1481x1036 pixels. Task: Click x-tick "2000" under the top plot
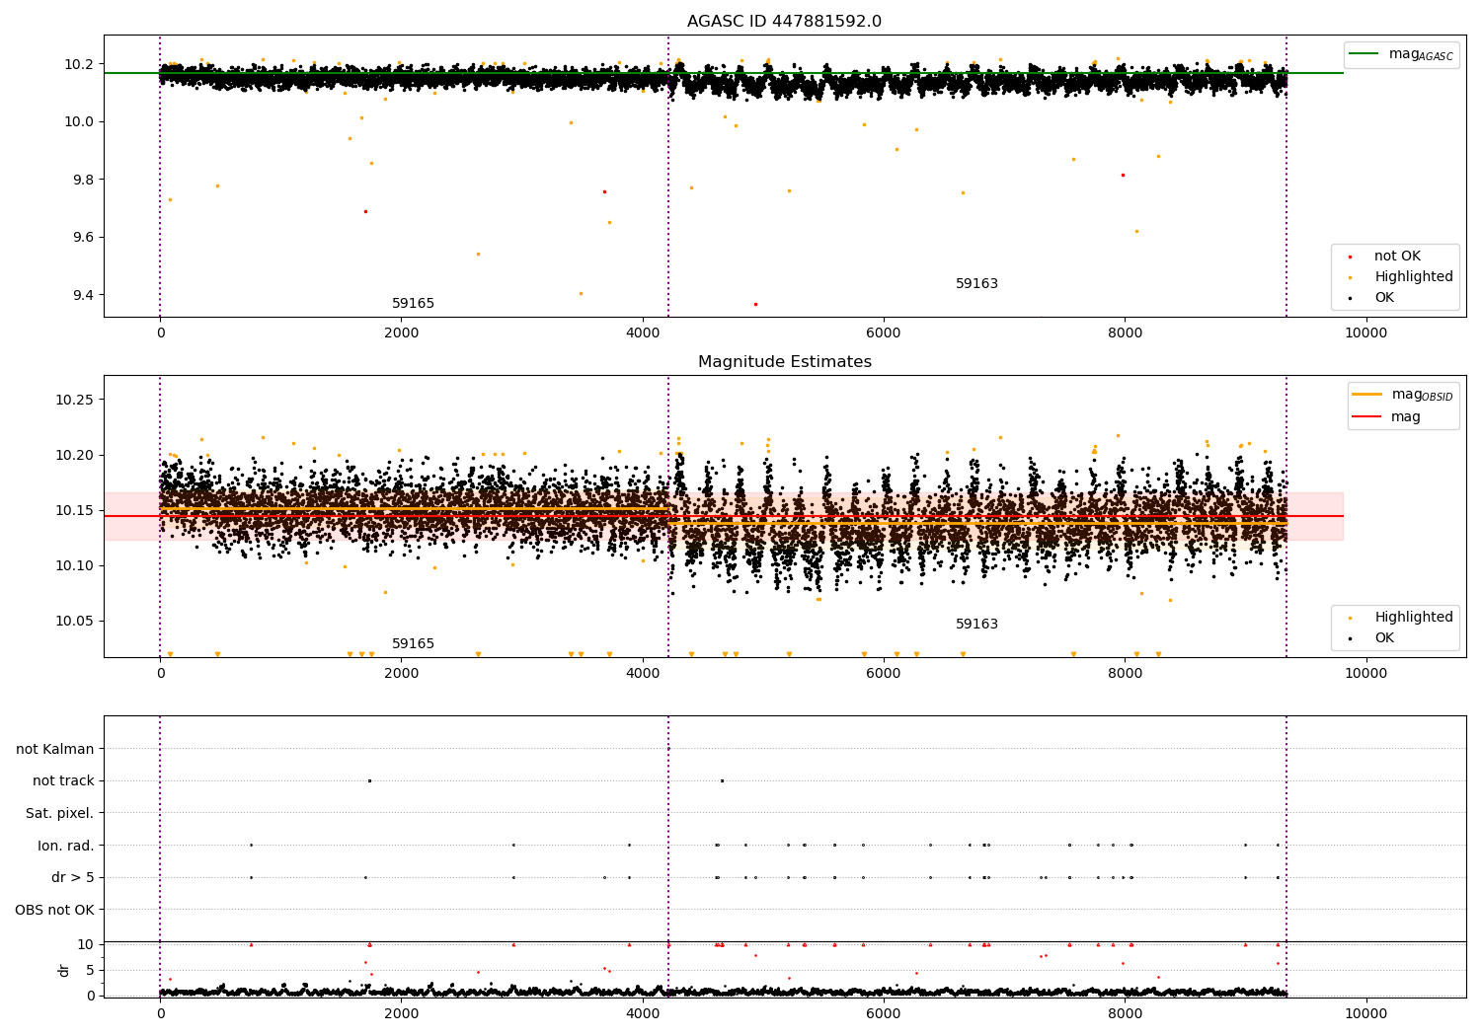coord(401,333)
